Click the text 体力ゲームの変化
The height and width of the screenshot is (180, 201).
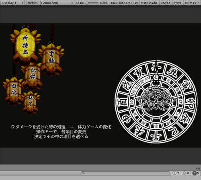[x=94, y=127]
